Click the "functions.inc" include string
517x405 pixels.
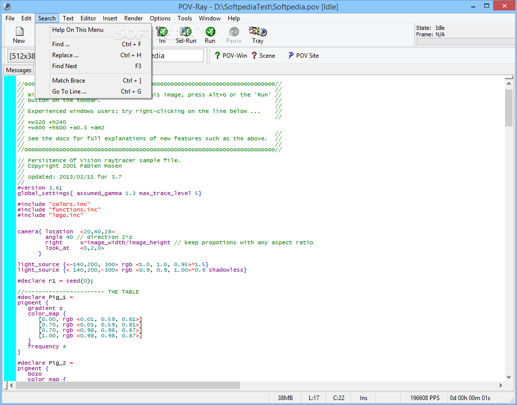75,209
